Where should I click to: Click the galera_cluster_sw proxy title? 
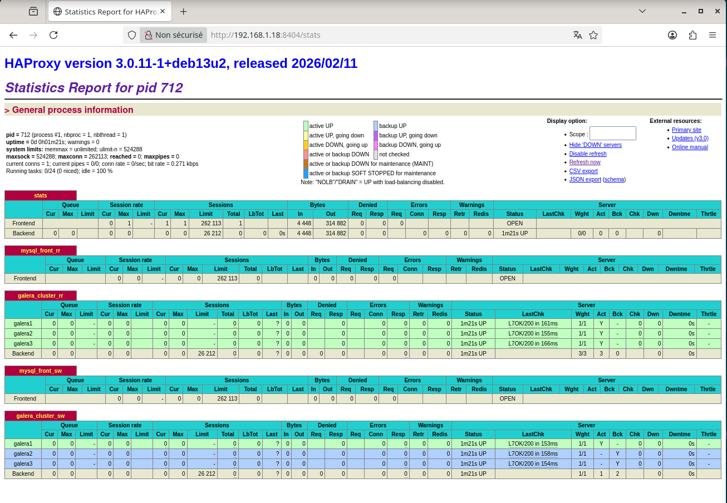(41, 416)
